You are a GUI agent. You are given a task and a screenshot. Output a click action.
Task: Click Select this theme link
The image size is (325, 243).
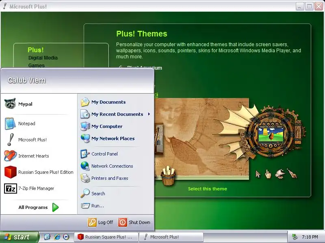(x=208, y=189)
